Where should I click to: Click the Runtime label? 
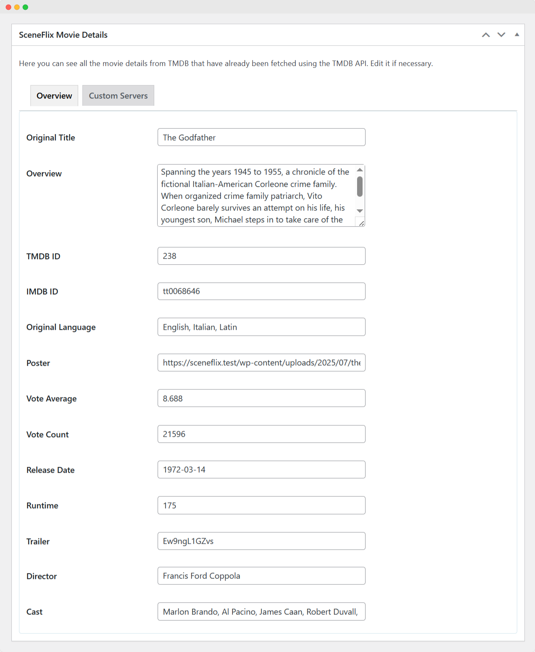point(42,506)
